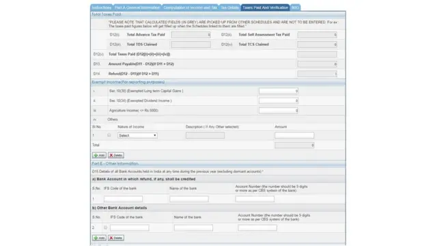Click 'Part E - Other Information' section header
437x246 pixels.
click(115, 163)
